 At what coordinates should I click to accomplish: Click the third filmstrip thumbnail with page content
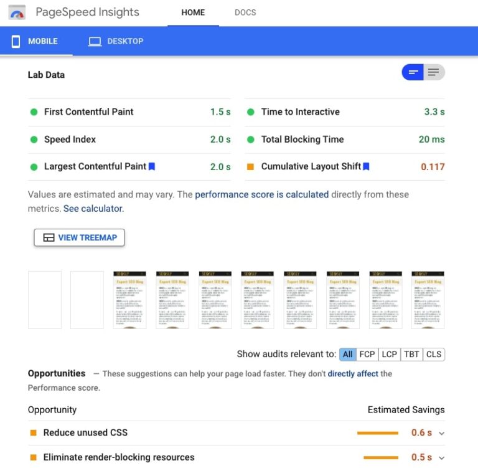[x=215, y=300]
